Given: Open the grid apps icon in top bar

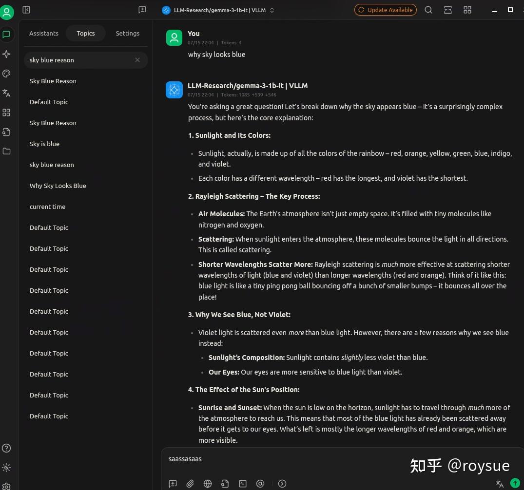Looking at the screenshot, I should coord(467,10).
